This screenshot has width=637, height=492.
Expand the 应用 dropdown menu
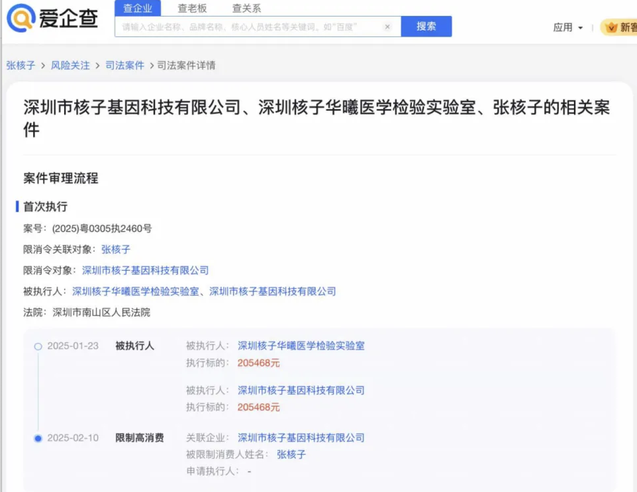[568, 27]
